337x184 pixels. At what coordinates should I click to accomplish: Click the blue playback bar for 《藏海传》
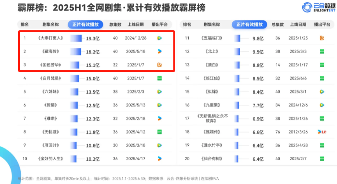coord(76,52)
